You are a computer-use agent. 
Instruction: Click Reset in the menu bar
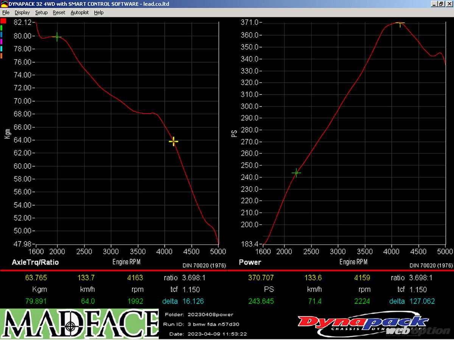click(x=59, y=12)
